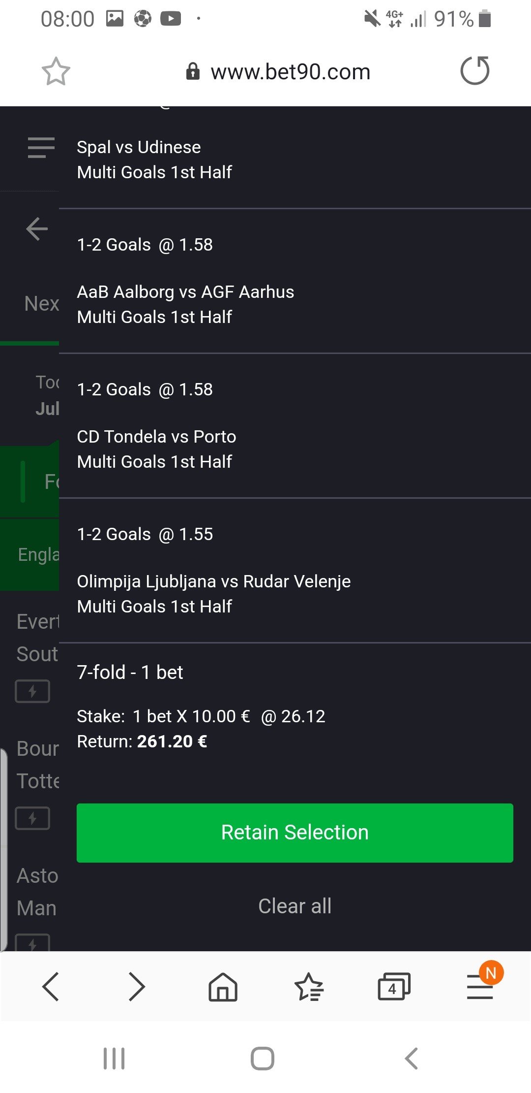Open the hamburger menu on bet90

(x=41, y=148)
